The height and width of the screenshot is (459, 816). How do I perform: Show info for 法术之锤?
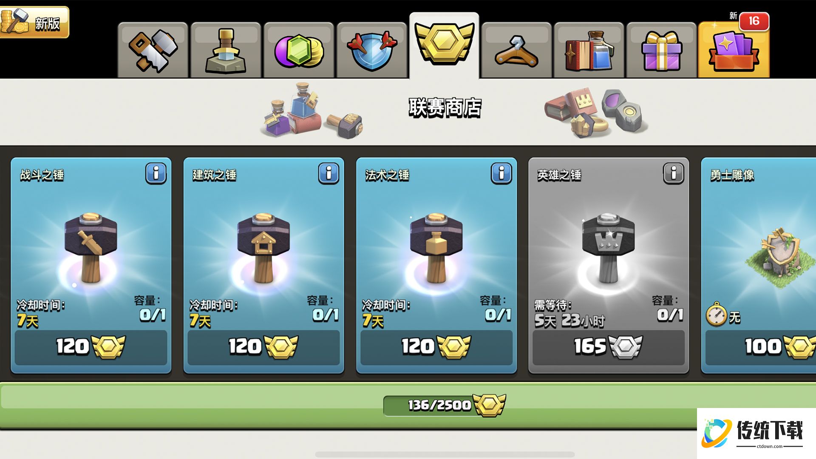(x=501, y=173)
